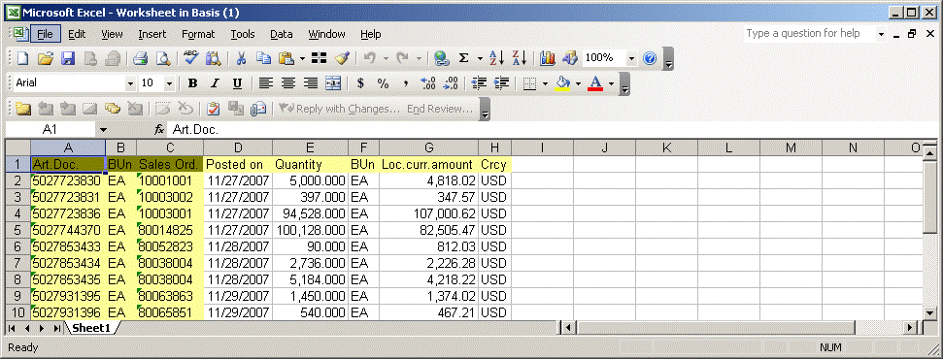Click the Currency Style dollar button
The image size is (943, 359).
tap(360, 83)
